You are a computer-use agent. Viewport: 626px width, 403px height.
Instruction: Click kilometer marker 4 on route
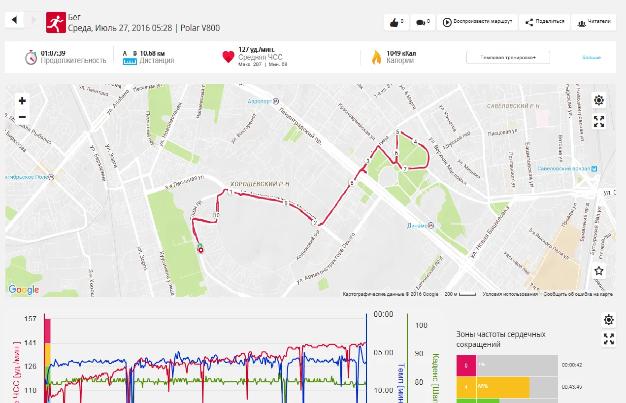click(x=415, y=142)
